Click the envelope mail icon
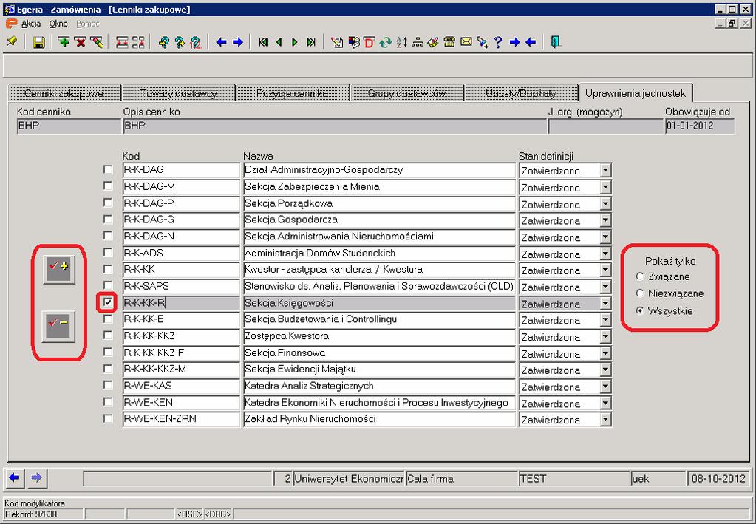The height and width of the screenshot is (524, 756). 466,42
